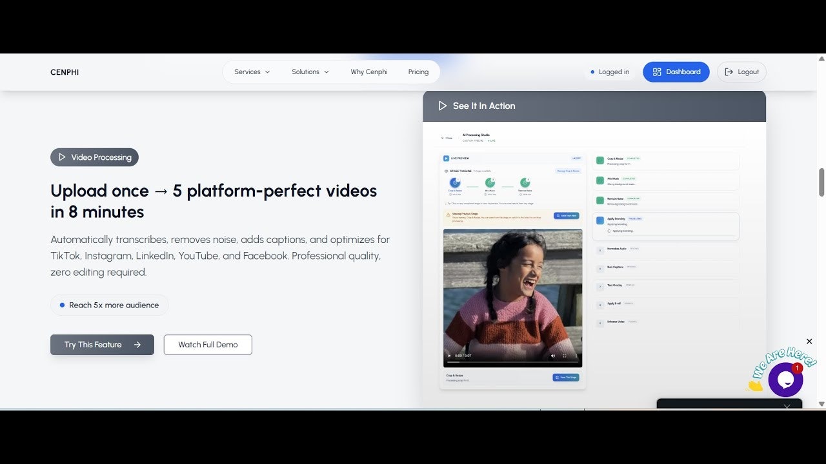The height and width of the screenshot is (464, 826).
Task: Collapse the dark chat bar chevron
Action: pyautogui.click(x=787, y=407)
